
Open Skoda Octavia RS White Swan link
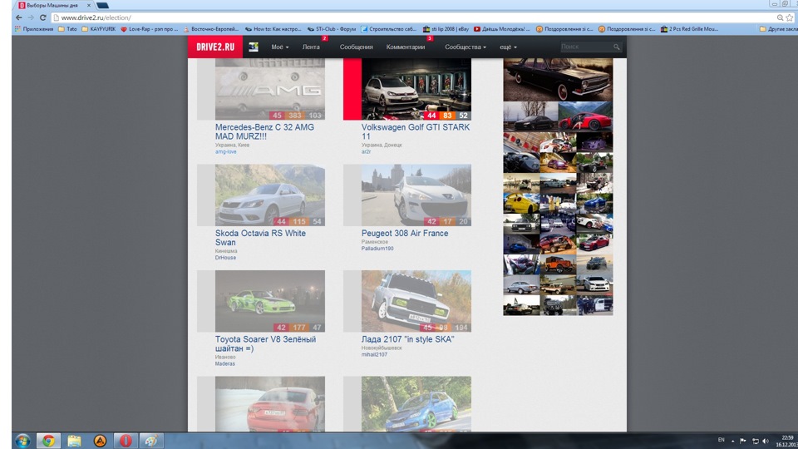tap(260, 238)
